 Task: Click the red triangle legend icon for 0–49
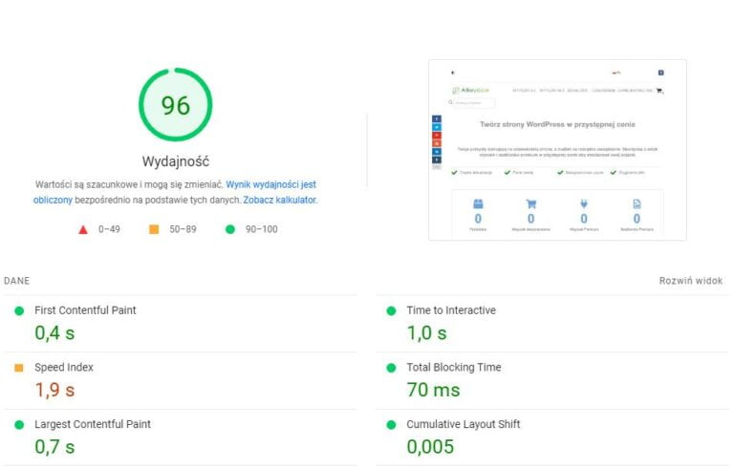click(83, 229)
